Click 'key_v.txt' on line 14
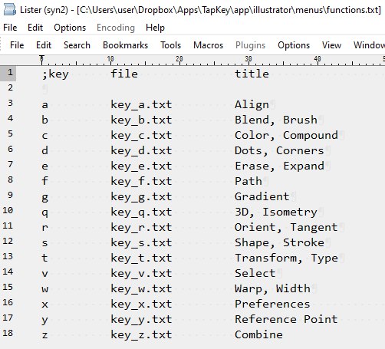 [141, 274]
